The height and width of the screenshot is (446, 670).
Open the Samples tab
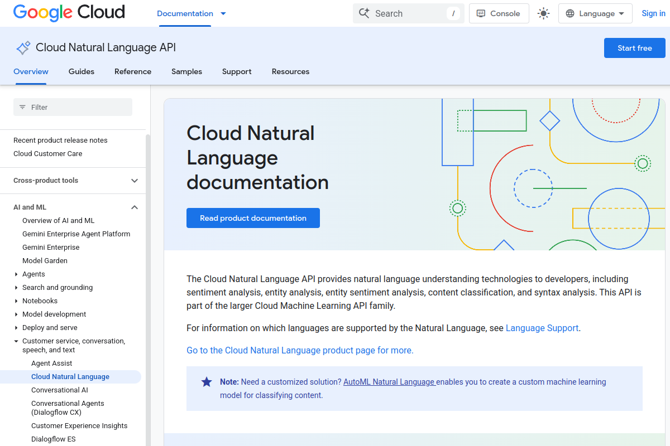(186, 71)
